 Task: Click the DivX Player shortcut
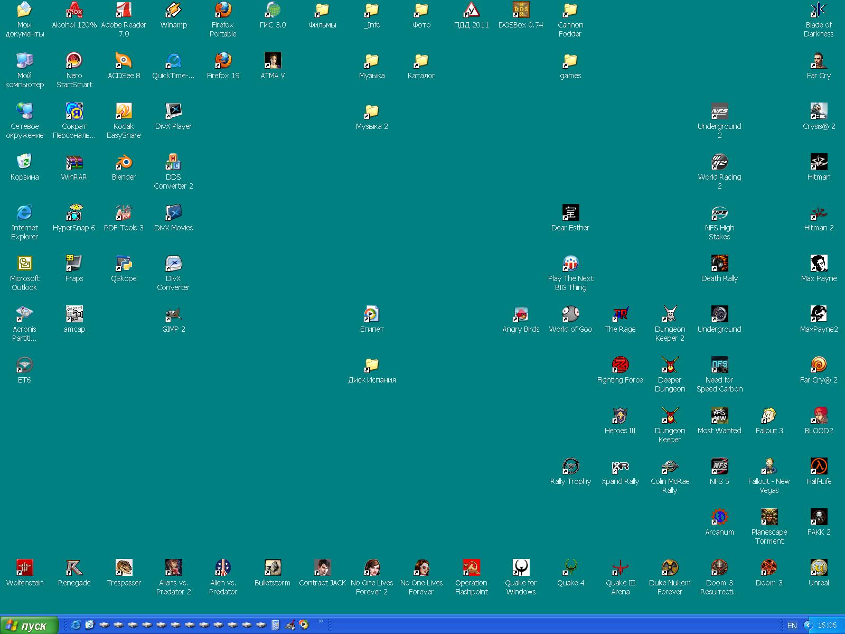coord(173,111)
